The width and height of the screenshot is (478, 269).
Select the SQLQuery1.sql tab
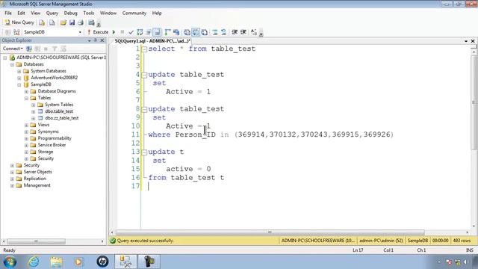152,41
